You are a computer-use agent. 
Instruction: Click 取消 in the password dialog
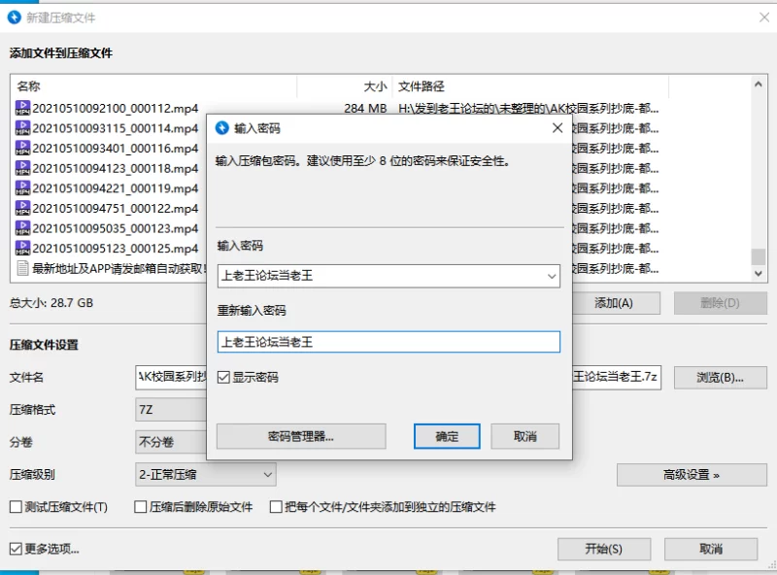(525, 436)
